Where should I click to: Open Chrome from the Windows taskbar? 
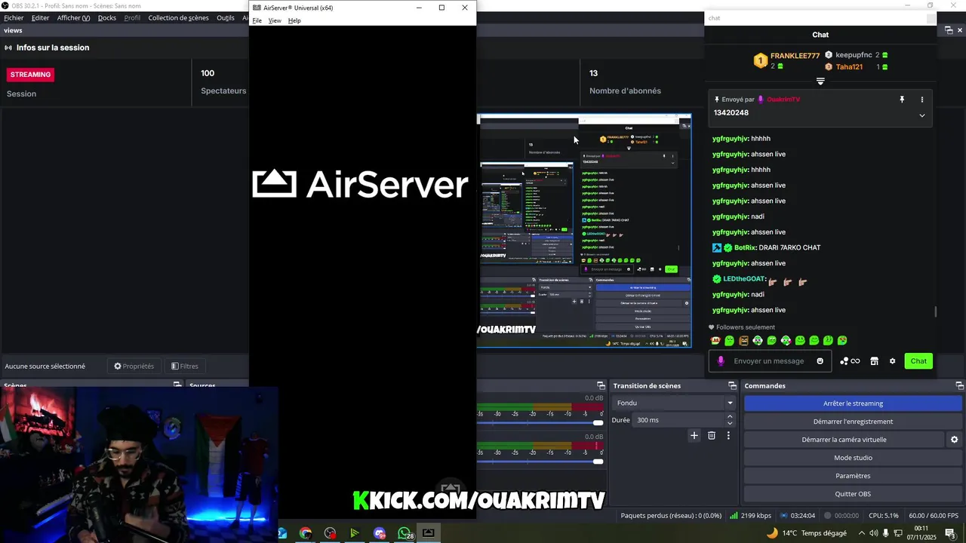305,533
